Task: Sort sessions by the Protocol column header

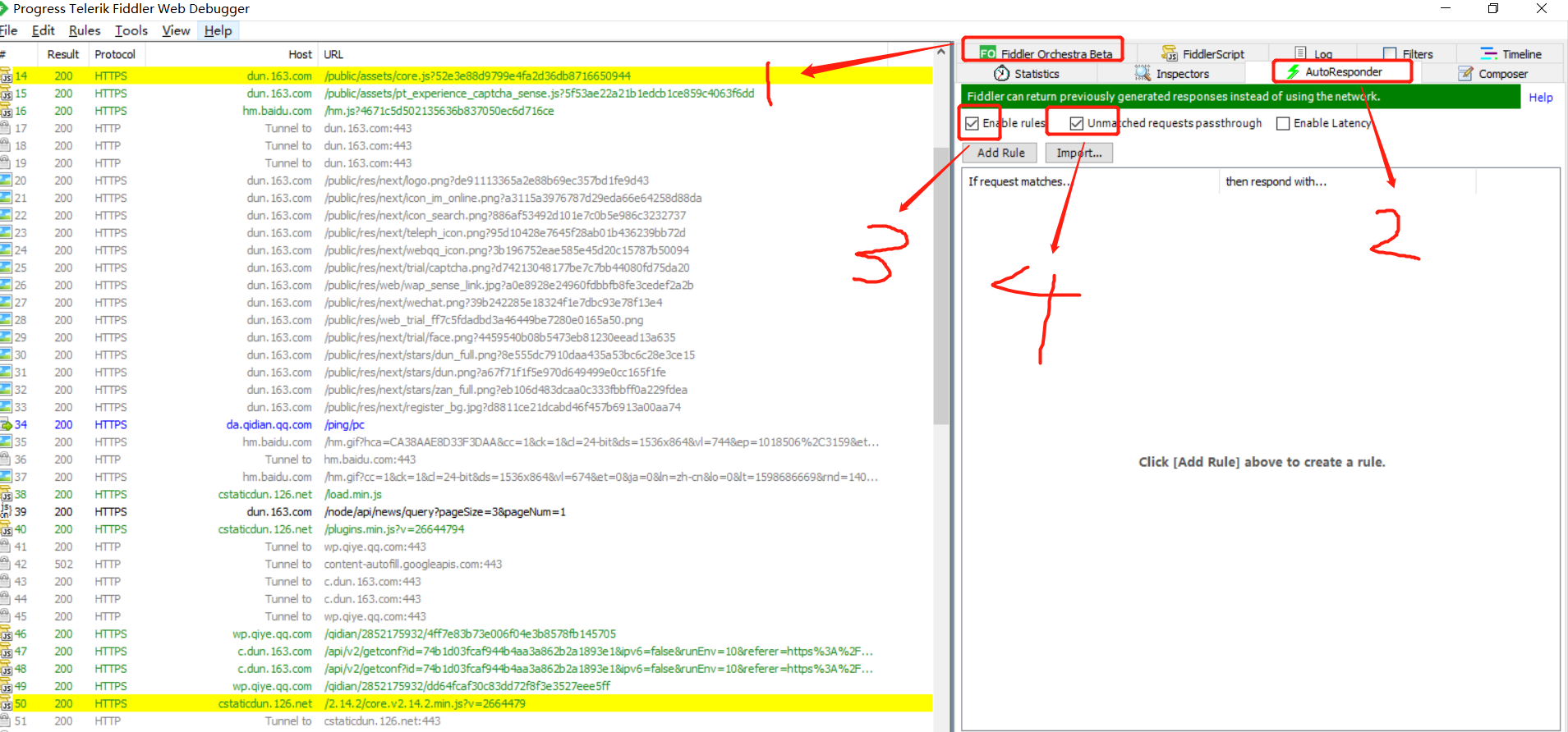Action: tap(115, 54)
